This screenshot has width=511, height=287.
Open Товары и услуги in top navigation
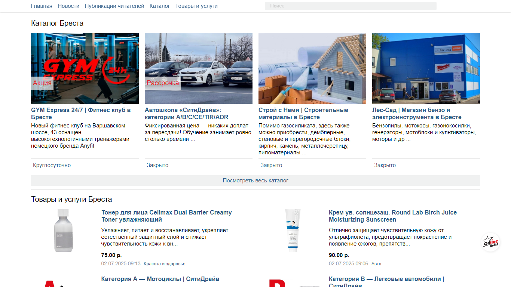click(196, 6)
